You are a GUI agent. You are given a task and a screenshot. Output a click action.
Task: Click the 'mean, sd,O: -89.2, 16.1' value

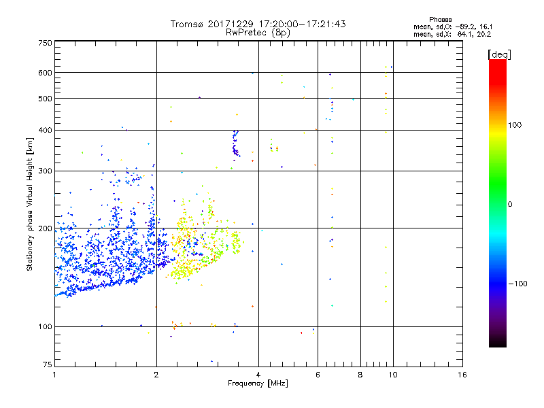coord(453,27)
